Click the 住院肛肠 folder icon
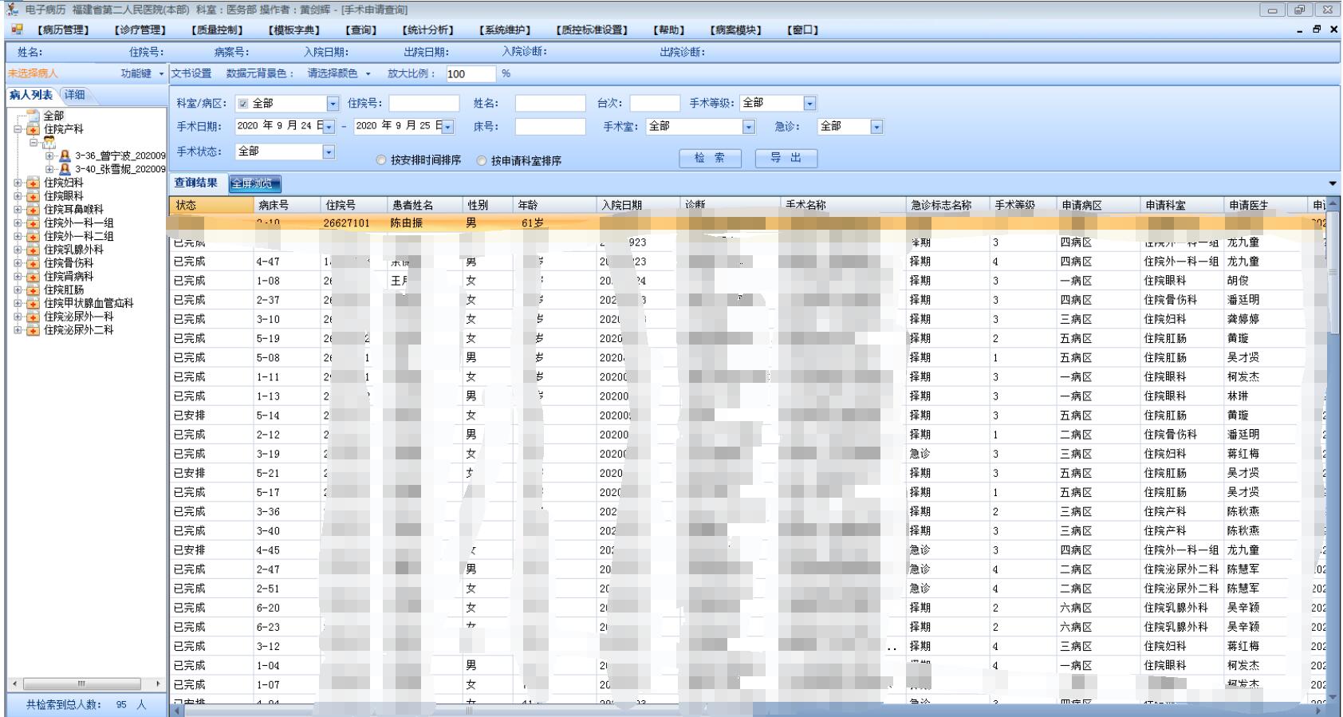 tap(33, 290)
